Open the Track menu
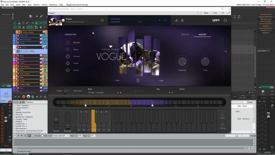This screenshot has height=155, width=275. pos(30,5)
